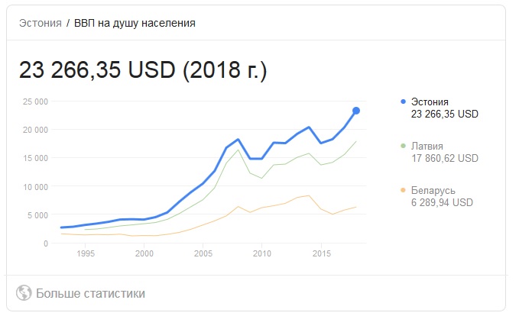Click the 2000 x-axis label
This screenshot has height=316, width=519.
(144, 253)
